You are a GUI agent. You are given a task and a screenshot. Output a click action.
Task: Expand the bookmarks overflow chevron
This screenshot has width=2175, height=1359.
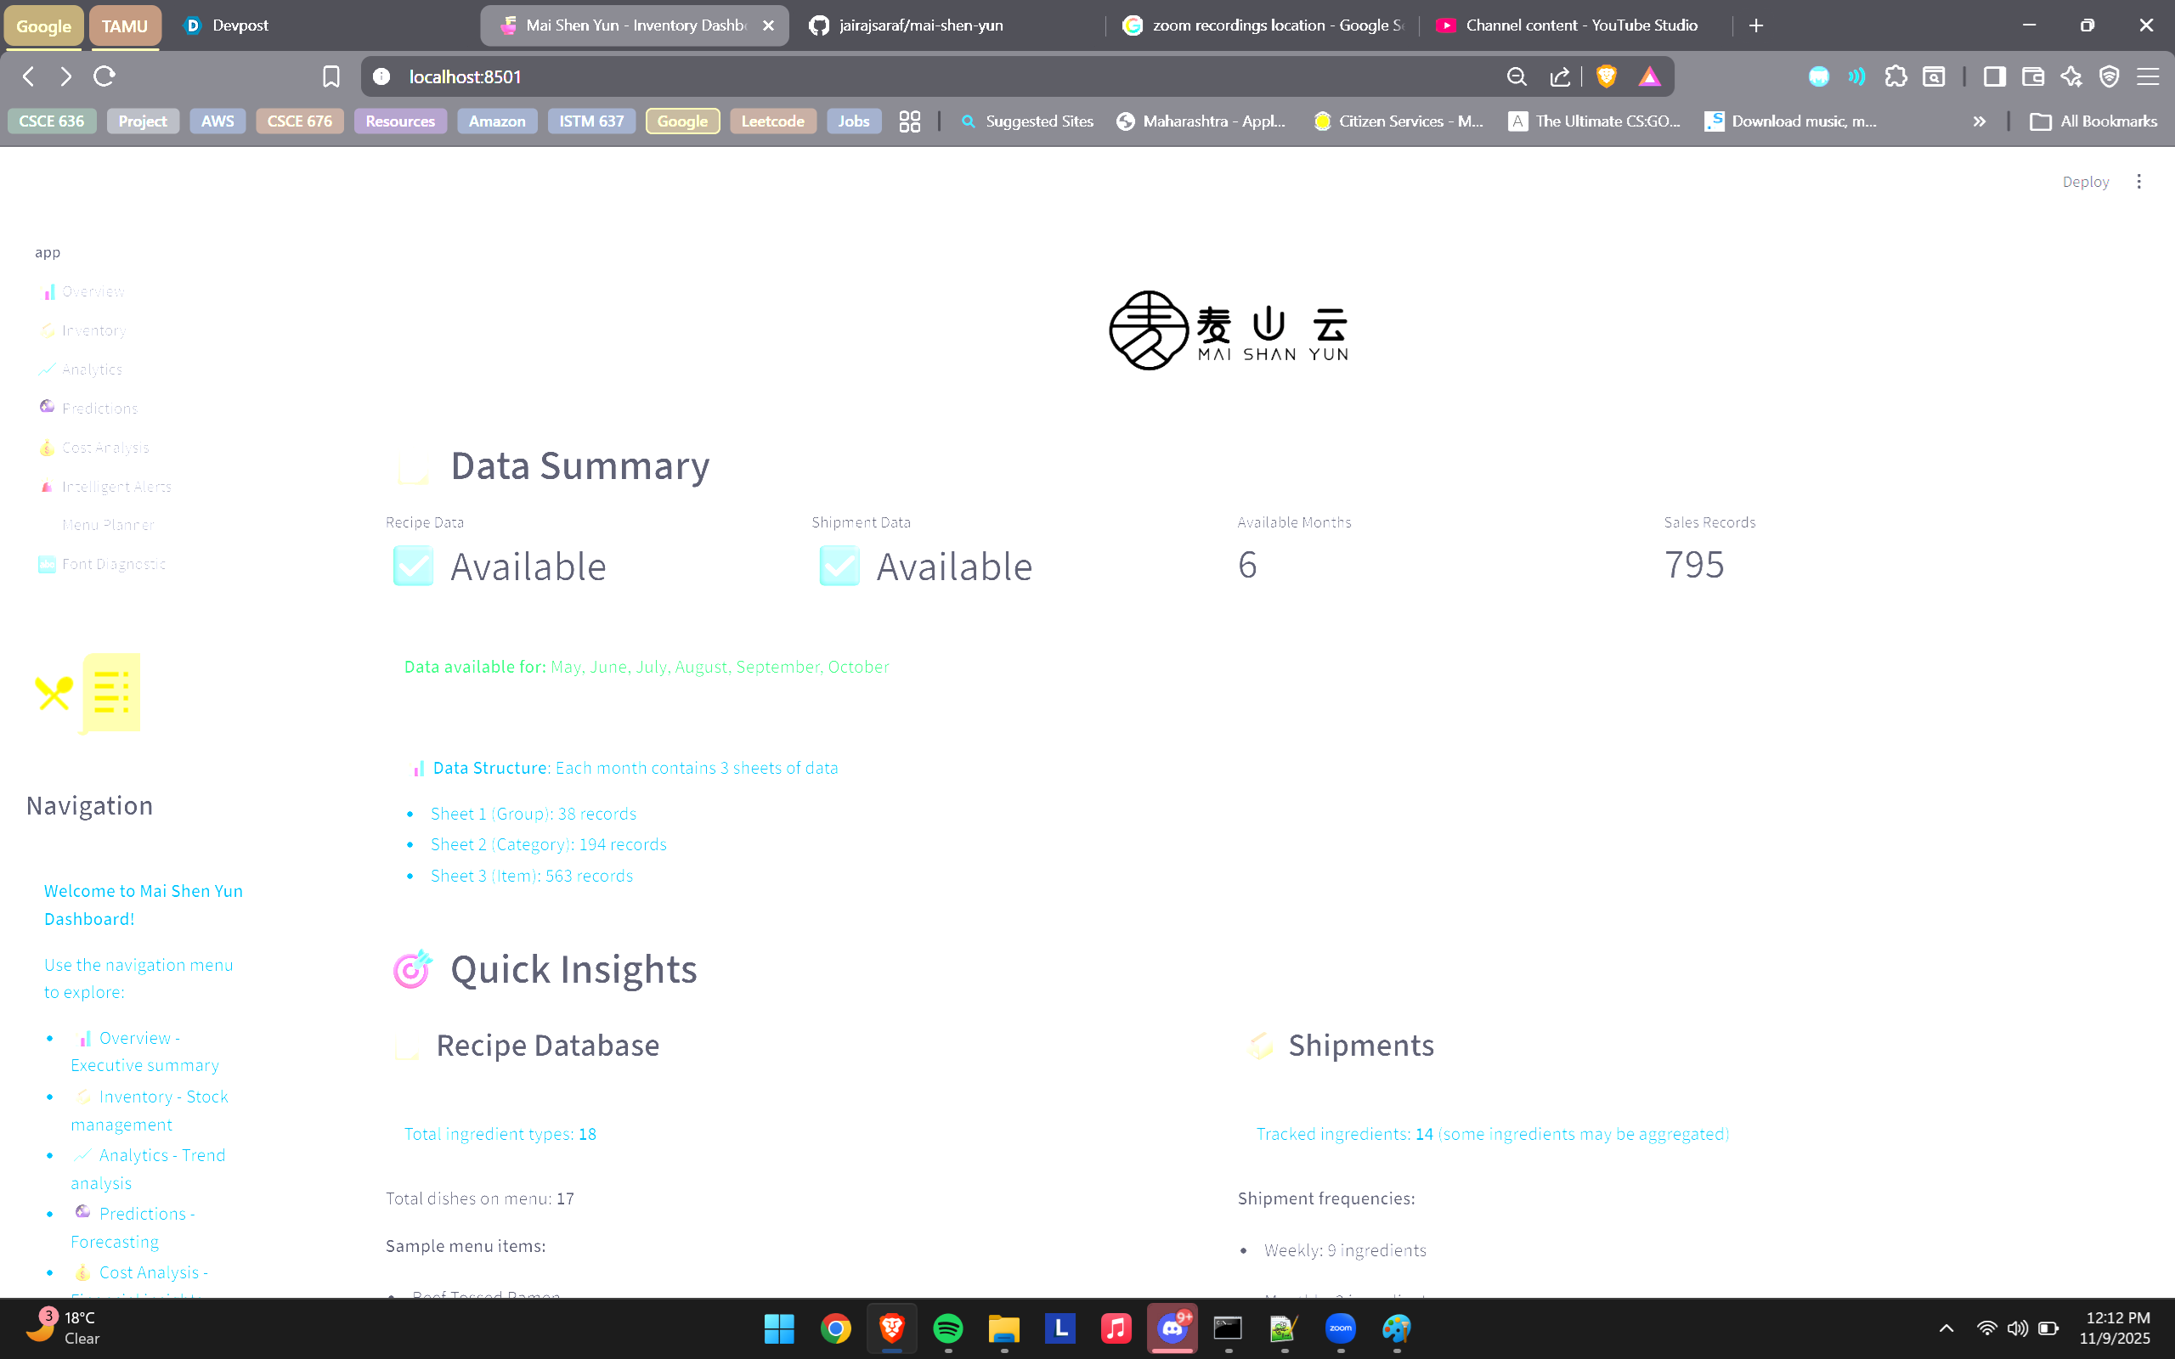(x=1980, y=121)
